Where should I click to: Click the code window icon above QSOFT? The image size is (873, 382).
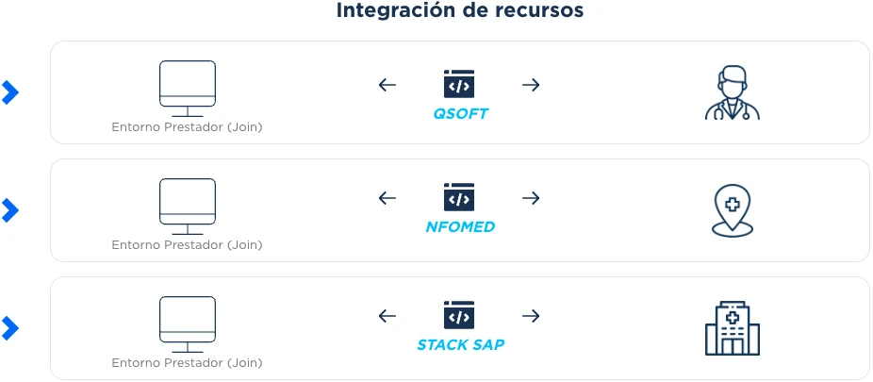[x=459, y=84]
